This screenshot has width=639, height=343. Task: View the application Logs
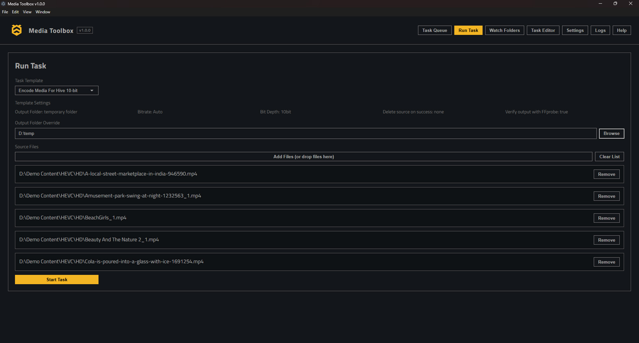(600, 30)
